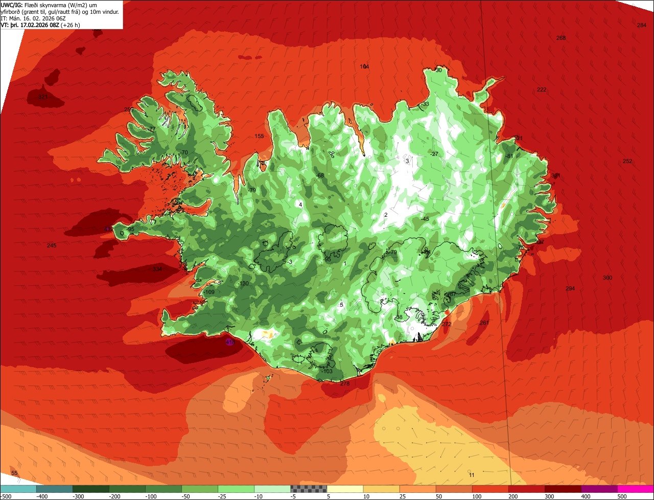Pick the darkest green -300 to -200 legend swatch
The height and width of the screenshot is (500, 654).
90,489
